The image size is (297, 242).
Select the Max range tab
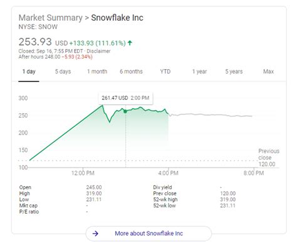click(268, 72)
